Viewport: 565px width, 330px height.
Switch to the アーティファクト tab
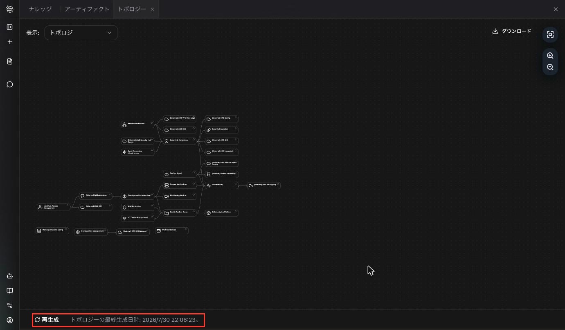(87, 9)
